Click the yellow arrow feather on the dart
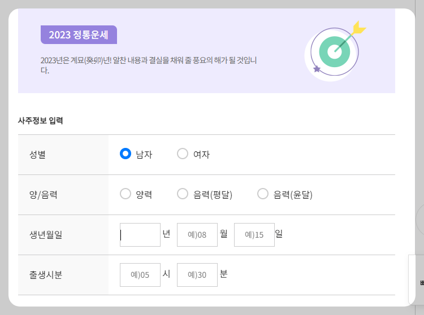The image size is (424, 315). [x=359, y=28]
